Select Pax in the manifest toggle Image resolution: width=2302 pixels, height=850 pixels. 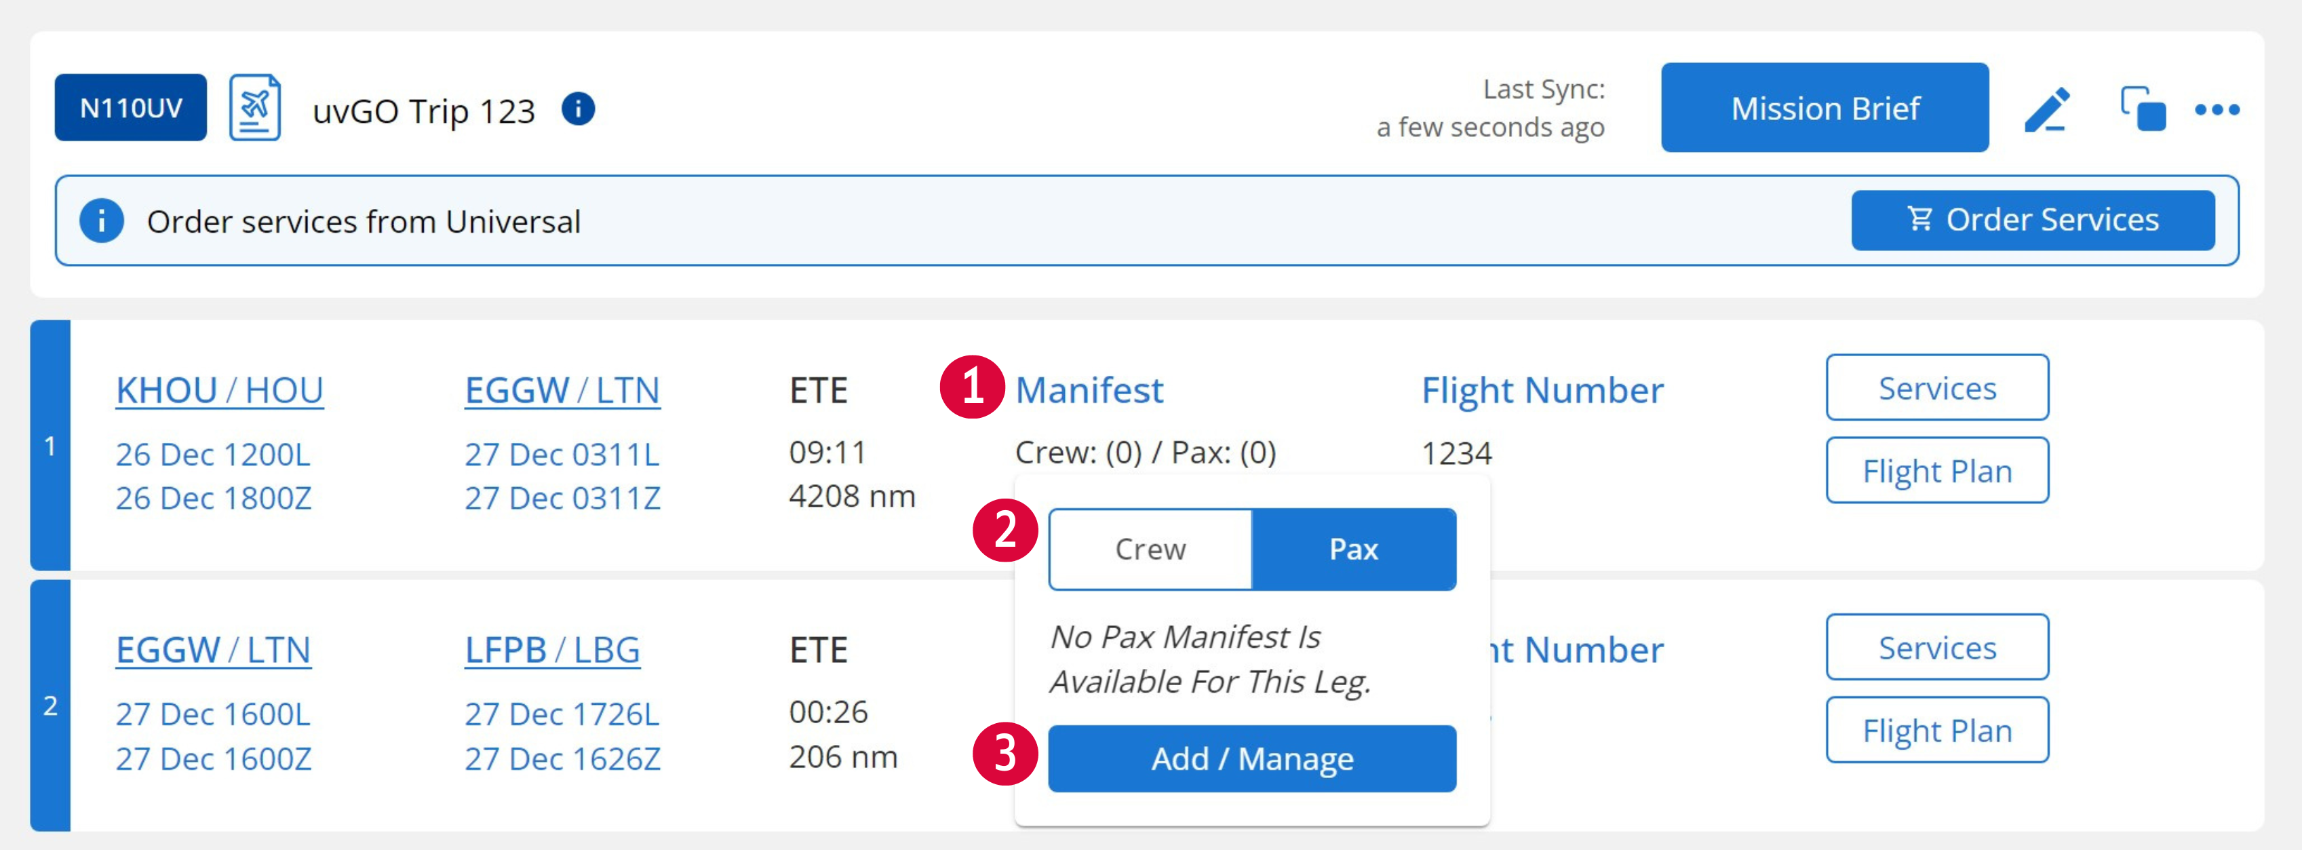click(x=1354, y=549)
